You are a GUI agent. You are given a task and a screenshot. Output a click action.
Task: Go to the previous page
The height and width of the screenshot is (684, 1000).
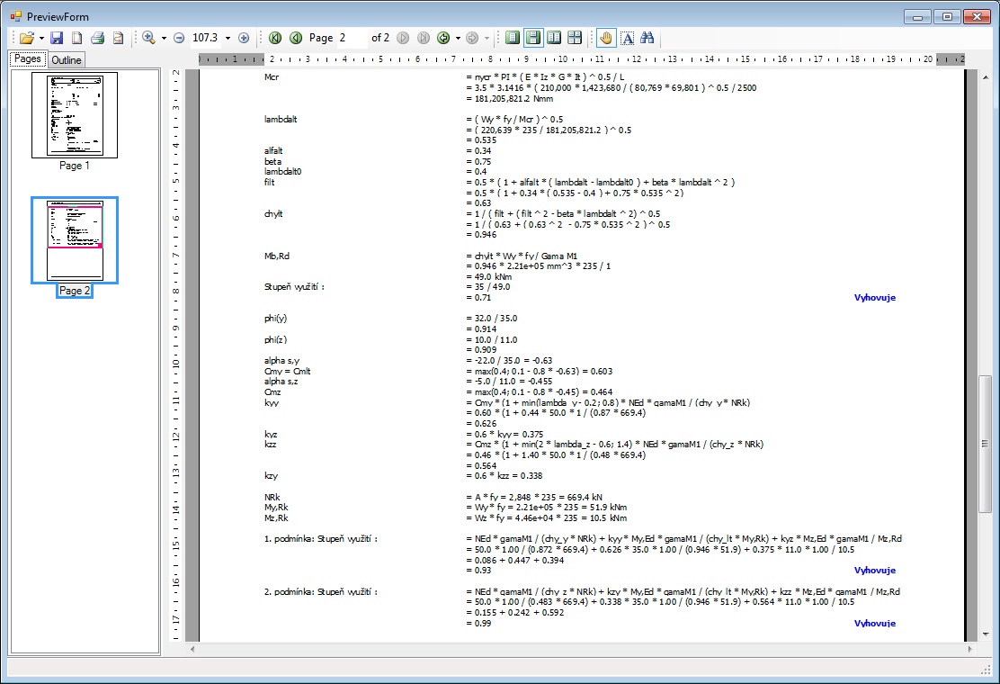tap(295, 38)
